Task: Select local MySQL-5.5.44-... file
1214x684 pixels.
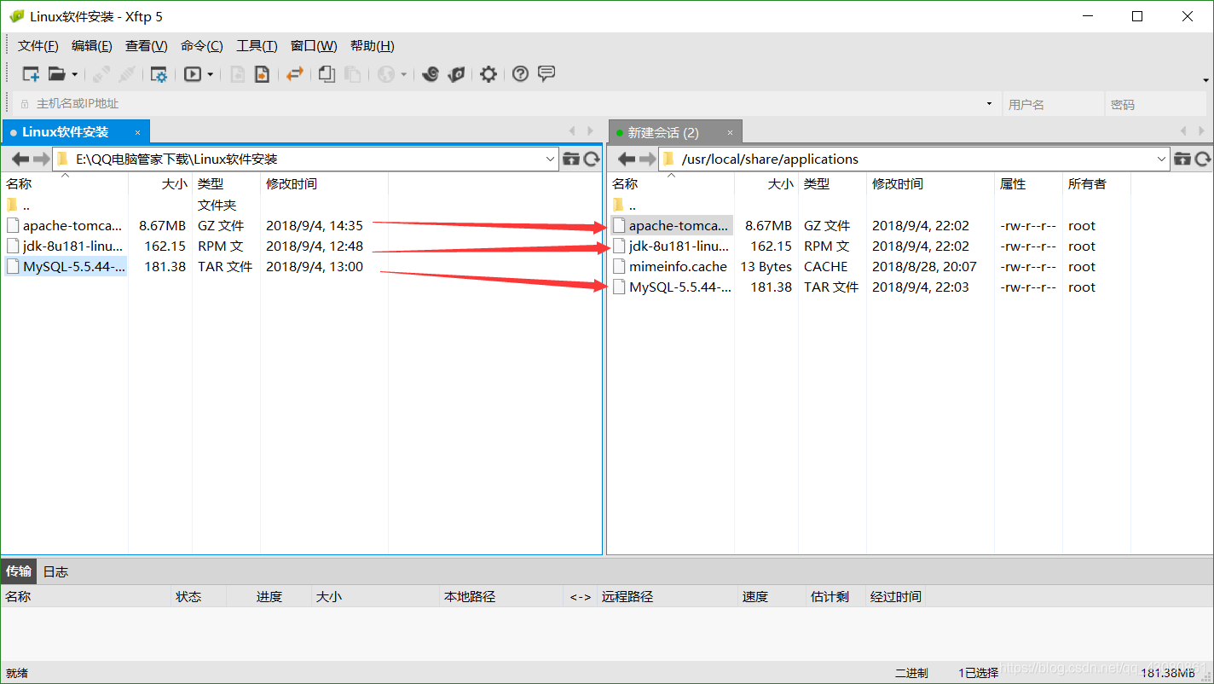Action: pyautogui.click(x=65, y=267)
